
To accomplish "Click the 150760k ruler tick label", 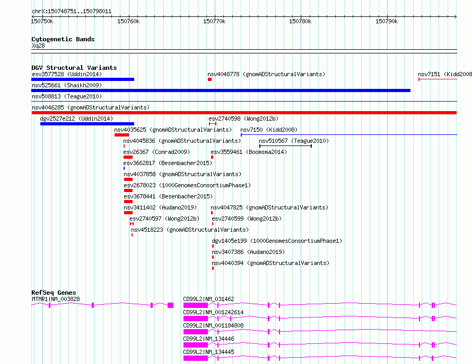I will tap(128, 21).
